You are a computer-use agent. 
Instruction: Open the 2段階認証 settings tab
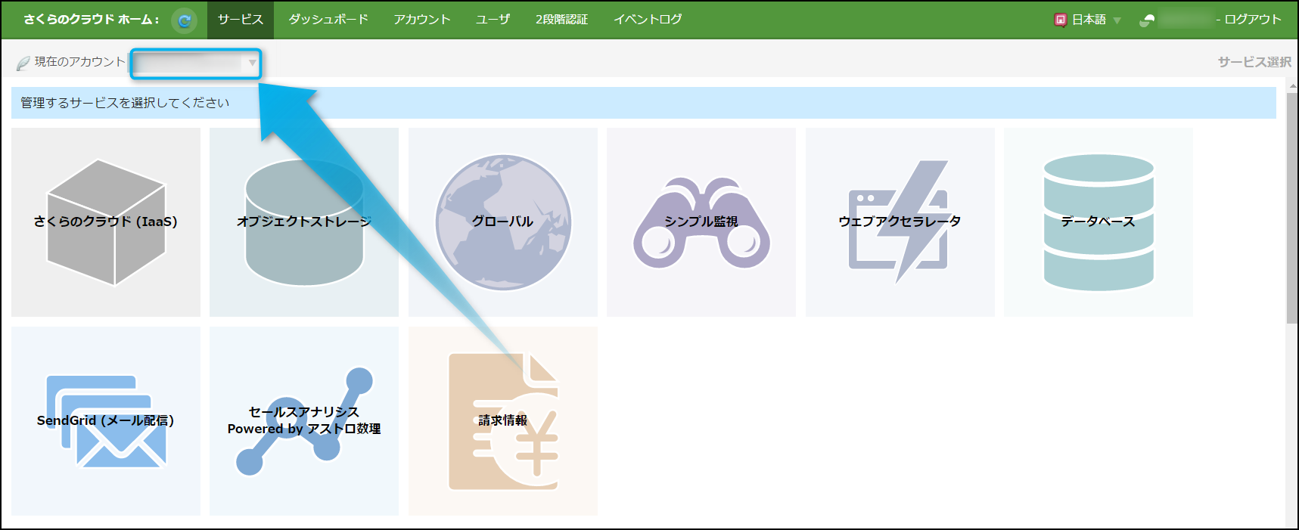coord(561,20)
